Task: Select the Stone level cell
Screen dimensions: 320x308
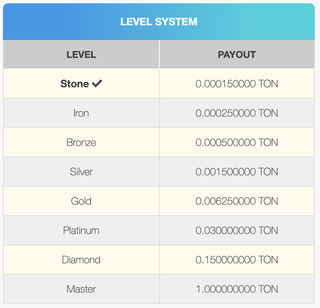Action: 75,84
